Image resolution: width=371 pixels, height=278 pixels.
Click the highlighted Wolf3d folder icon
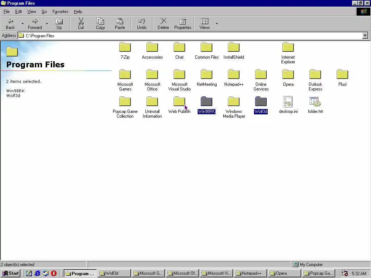(261, 101)
